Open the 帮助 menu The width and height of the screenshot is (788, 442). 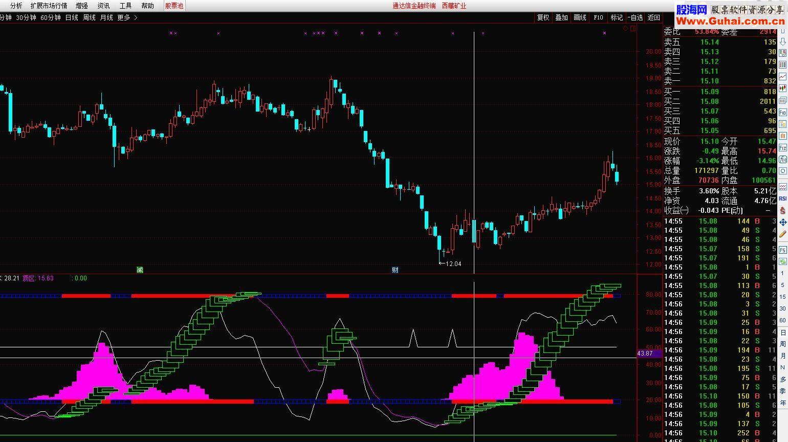click(x=147, y=6)
